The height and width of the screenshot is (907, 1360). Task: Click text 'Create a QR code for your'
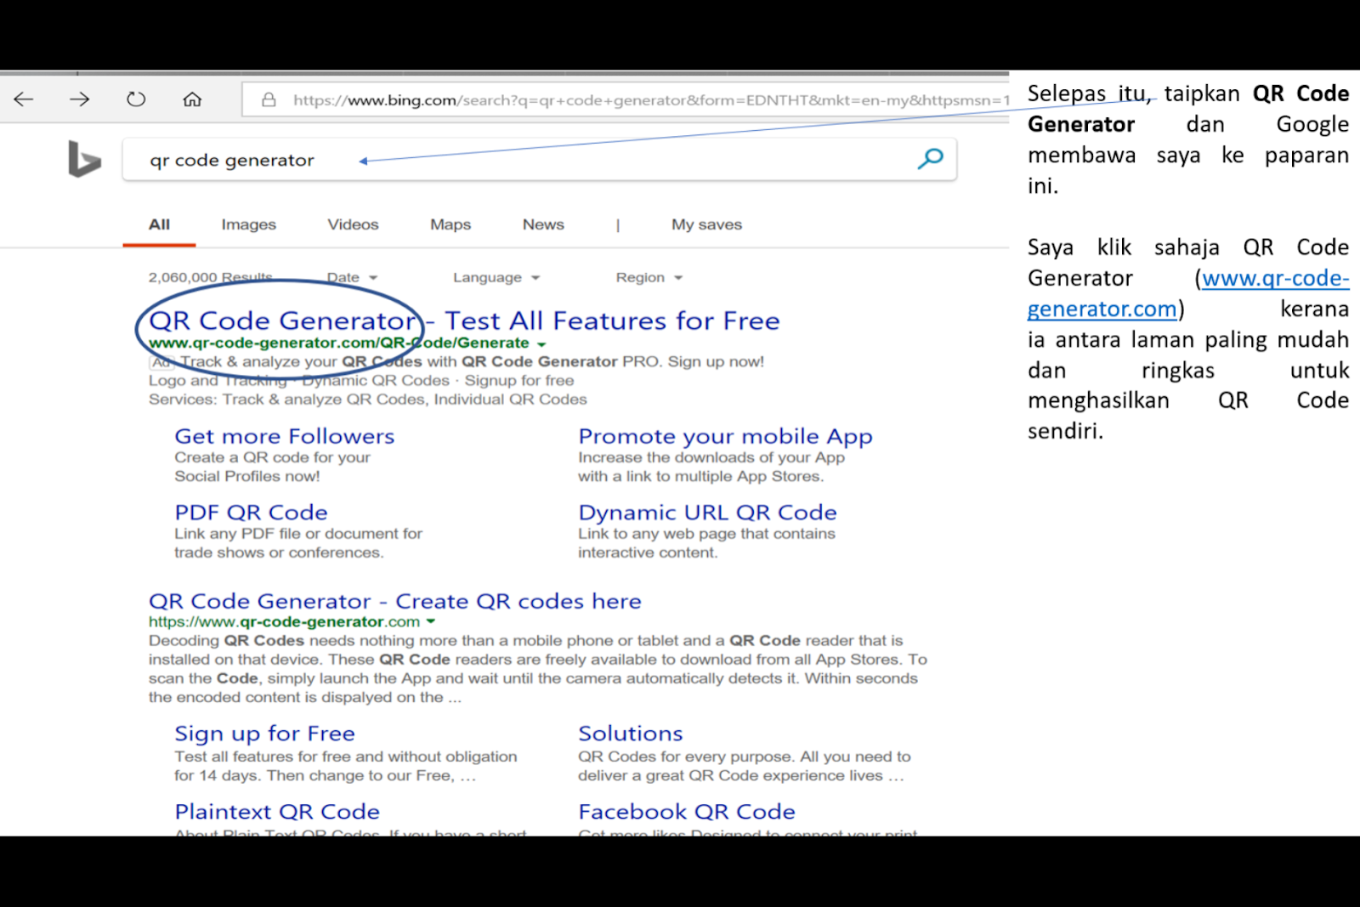[272, 457]
